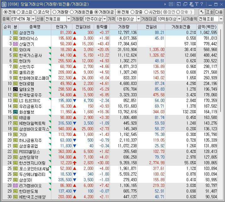Select the 두산에너빌리티 row name
225x202 pixels.
(x=32, y=174)
